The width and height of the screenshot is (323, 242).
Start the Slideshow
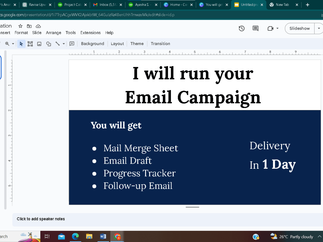pos(299,28)
